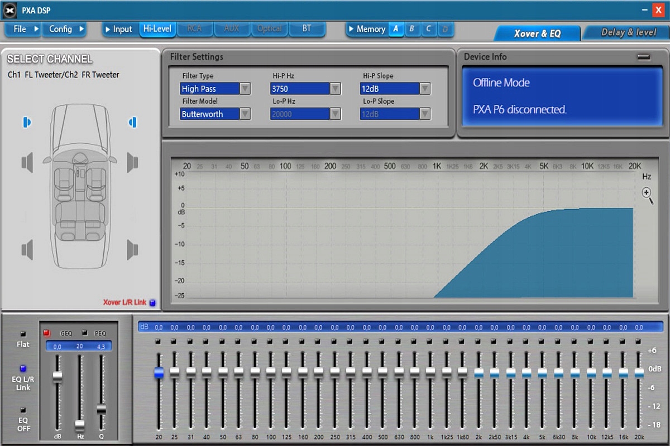Minimize the Device Info panel
670x446 pixels.
[x=644, y=57]
